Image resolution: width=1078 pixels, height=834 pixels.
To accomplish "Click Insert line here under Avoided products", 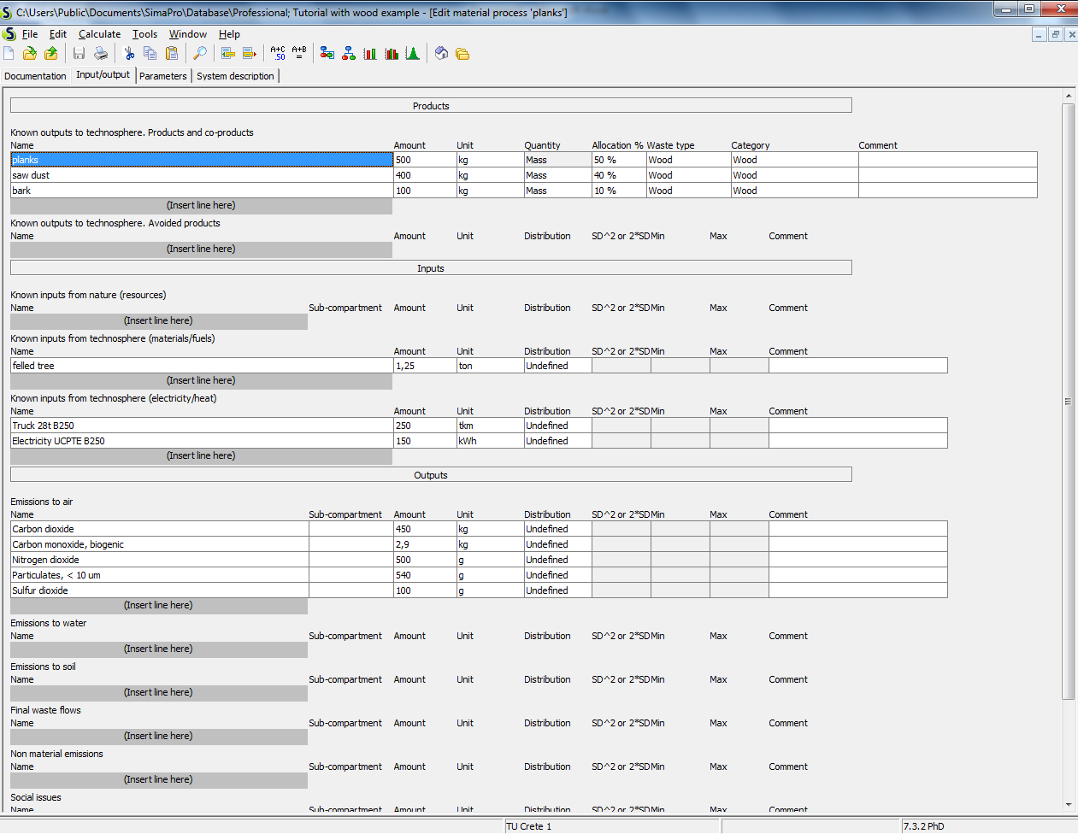I will pyautogui.click(x=201, y=250).
